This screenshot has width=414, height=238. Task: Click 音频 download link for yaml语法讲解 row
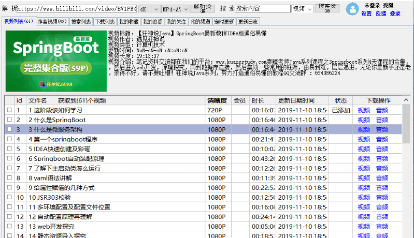[382, 178]
